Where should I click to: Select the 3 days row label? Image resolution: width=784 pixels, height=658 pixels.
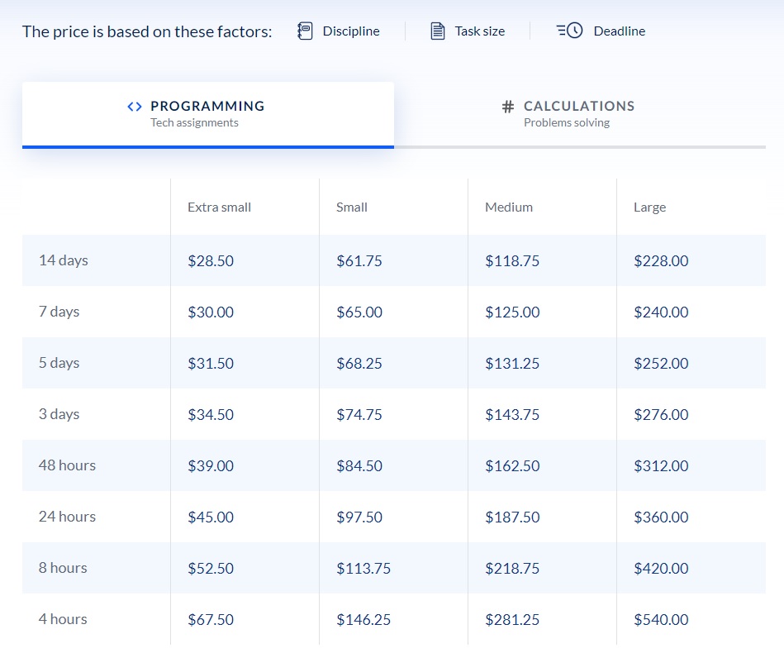[59, 414]
